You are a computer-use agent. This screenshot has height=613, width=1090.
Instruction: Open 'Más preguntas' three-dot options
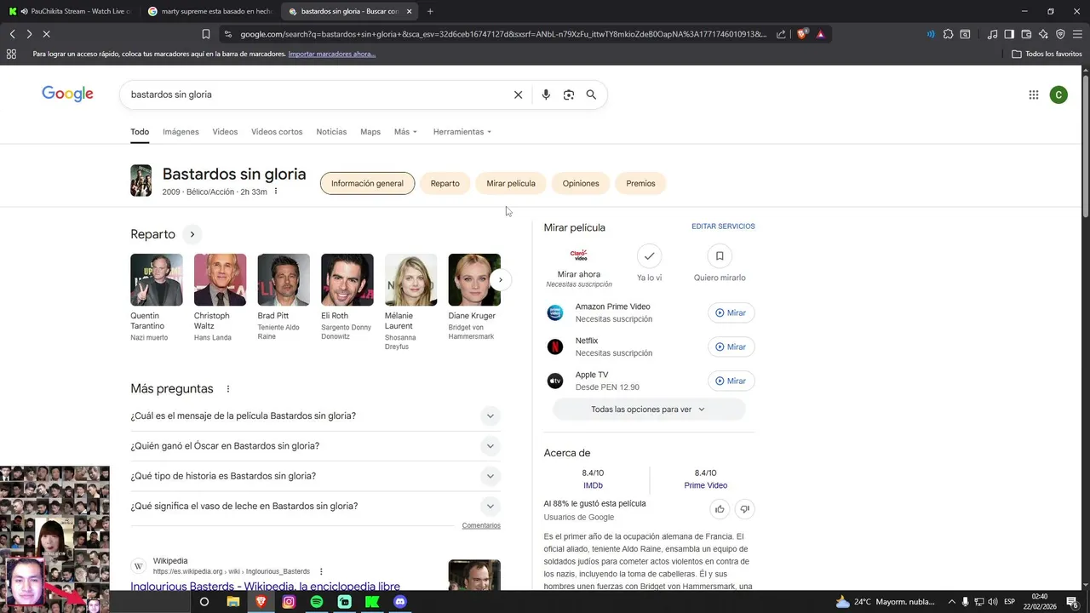(228, 389)
